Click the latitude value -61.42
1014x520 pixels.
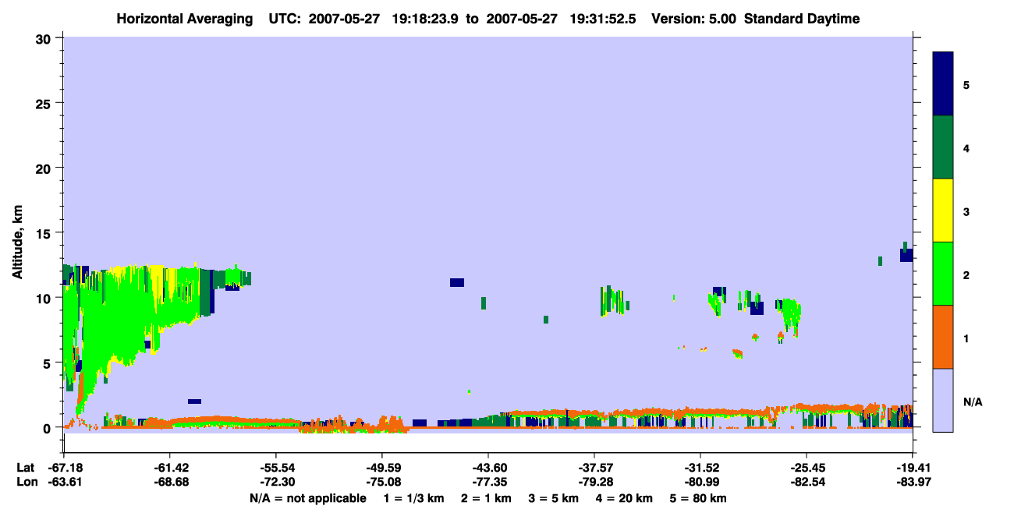170,468
